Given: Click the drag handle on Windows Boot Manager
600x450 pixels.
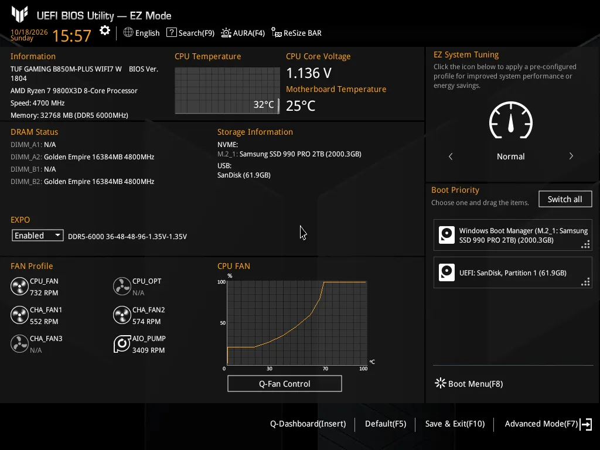Looking at the screenshot, I should point(585,244).
